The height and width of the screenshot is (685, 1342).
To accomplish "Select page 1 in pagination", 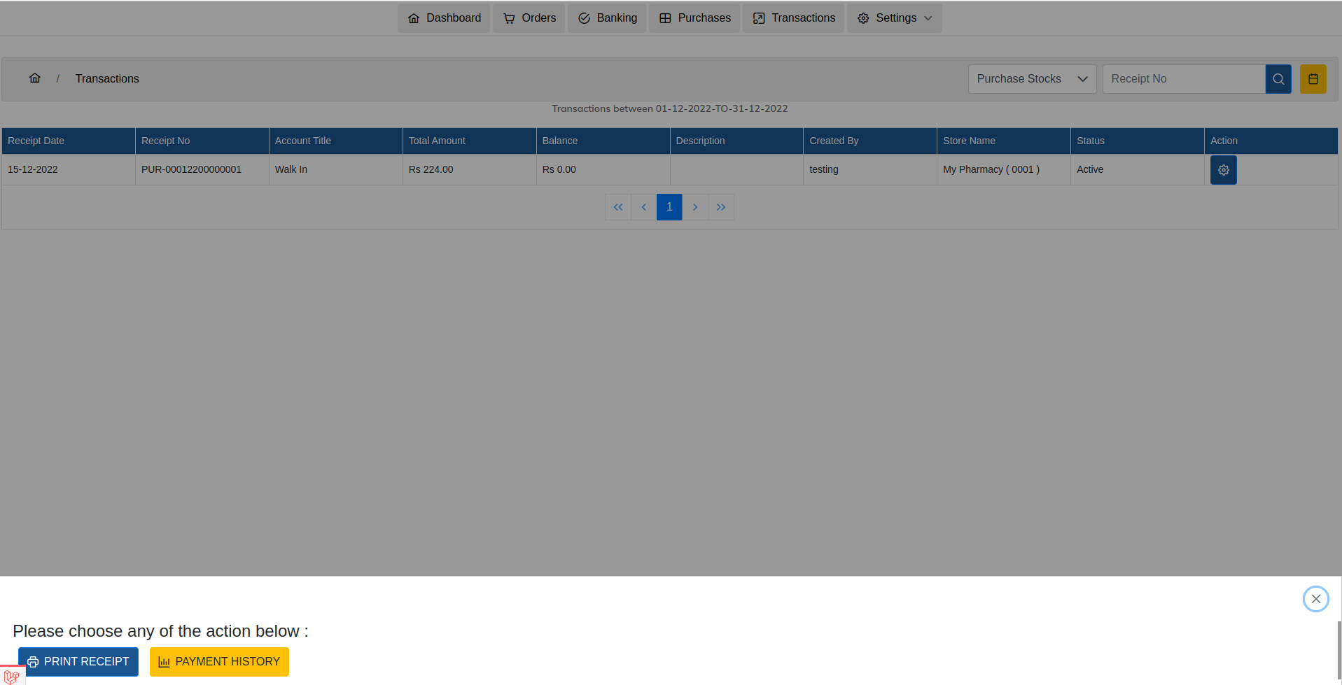I will point(669,207).
